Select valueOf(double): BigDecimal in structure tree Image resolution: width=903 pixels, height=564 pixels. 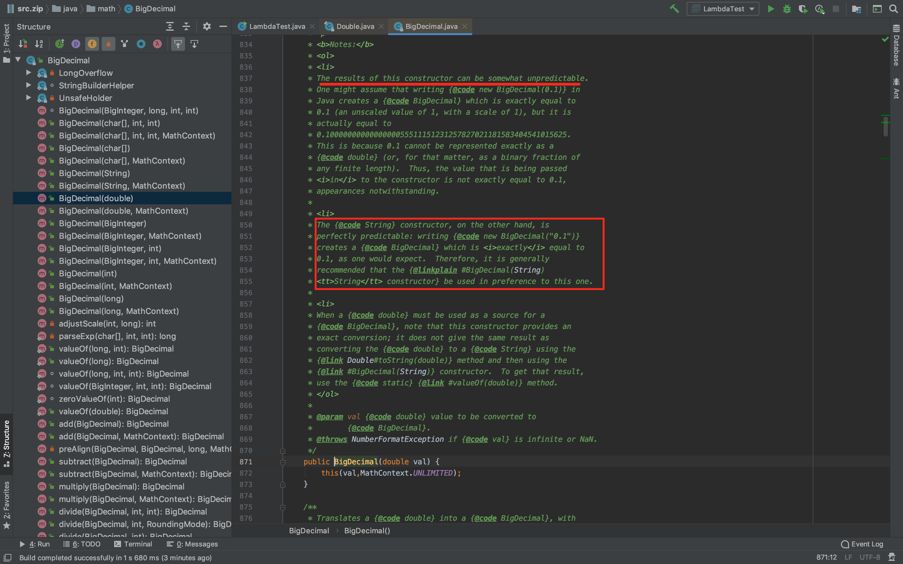point(113,411)
